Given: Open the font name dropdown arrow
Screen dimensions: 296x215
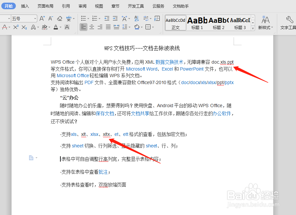Looking at the screenshot, I should point(9,19).
